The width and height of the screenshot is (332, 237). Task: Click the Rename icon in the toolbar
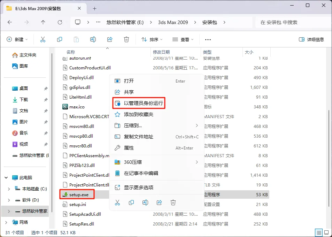[x=93, y=39]
